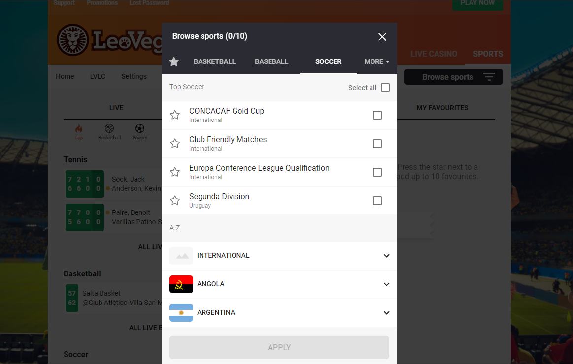The width and height of the screenshot is (573, 364).
Task: Open the Live tab on page
Action: 116,108
